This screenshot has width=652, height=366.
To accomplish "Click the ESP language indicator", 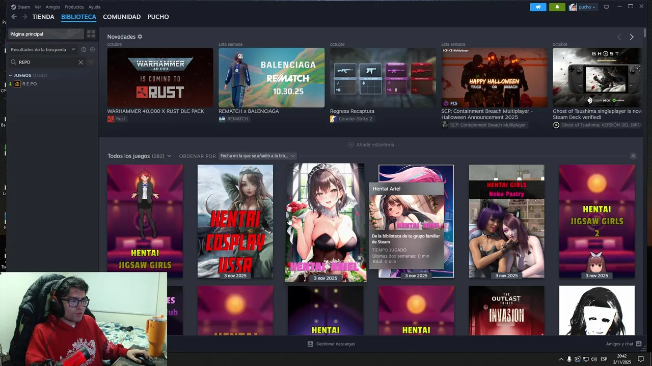I will click(604, 359).
